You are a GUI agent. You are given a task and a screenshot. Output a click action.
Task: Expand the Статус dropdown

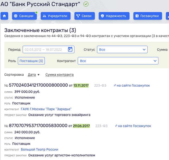[122, 49]
